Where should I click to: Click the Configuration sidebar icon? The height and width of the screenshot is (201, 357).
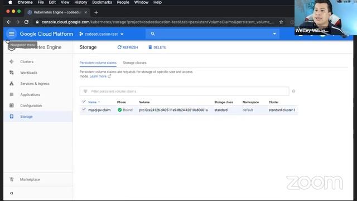pos(11,106)
